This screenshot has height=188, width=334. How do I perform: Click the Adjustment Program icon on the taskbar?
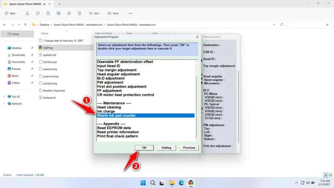191,183
